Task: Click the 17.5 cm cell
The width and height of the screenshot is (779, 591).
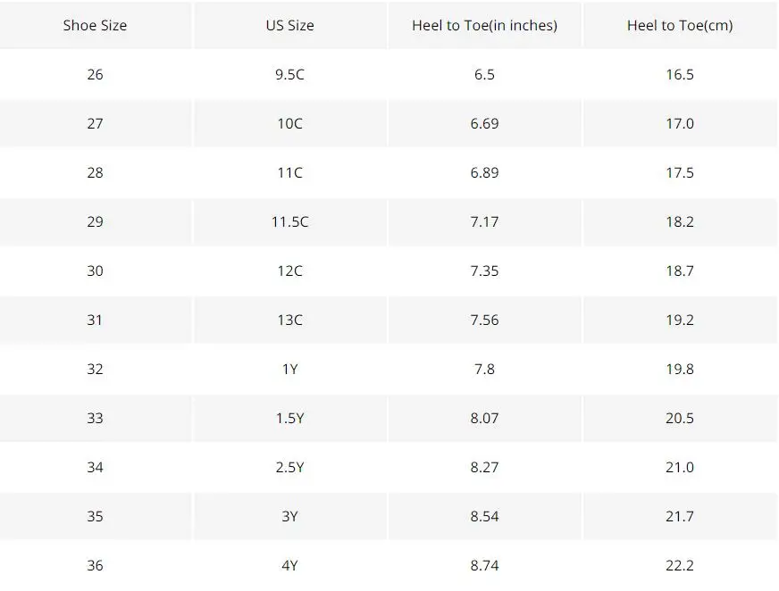Action: (x=680, y=173)
